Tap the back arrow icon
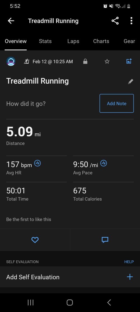The height and width of the screenshot is (312, 140). coord(11,21)
